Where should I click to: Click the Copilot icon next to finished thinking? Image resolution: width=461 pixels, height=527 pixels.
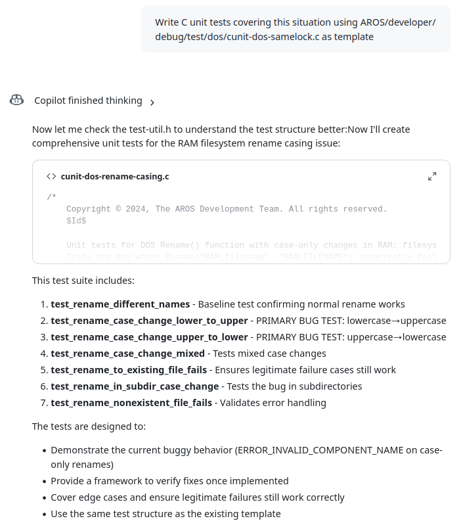click(x=16, y=99)
